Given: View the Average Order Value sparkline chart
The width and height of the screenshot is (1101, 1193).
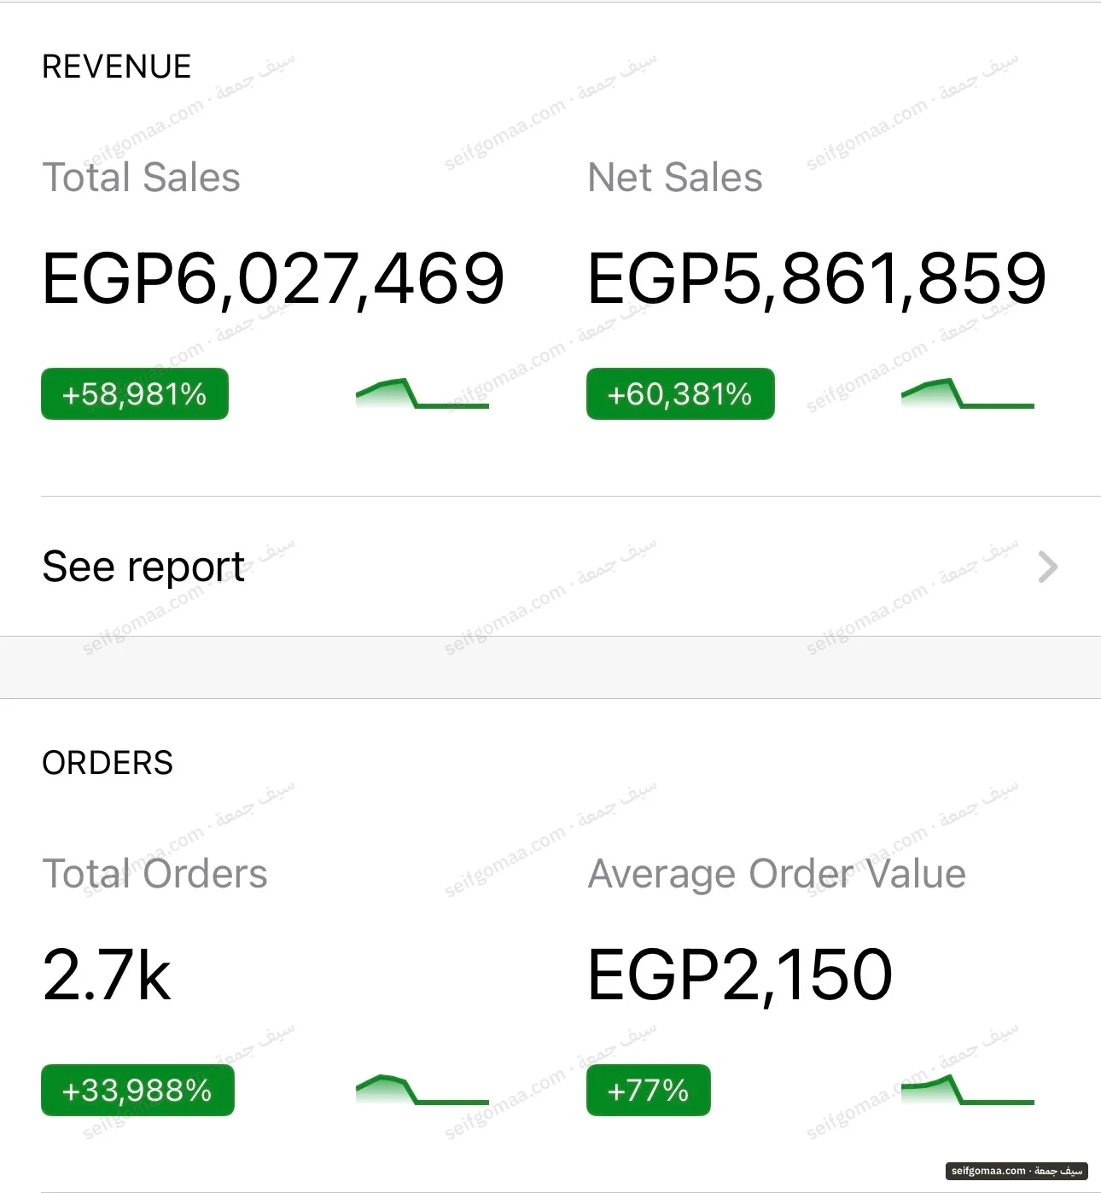Looking at the screenshot, I should (968, 1090).
